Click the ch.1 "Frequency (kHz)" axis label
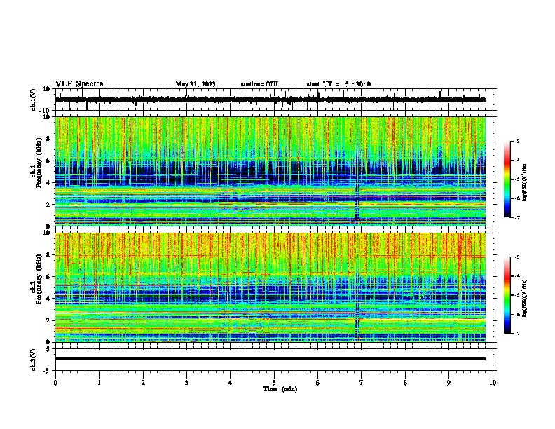555x429 pixels. tap(39, 163)
